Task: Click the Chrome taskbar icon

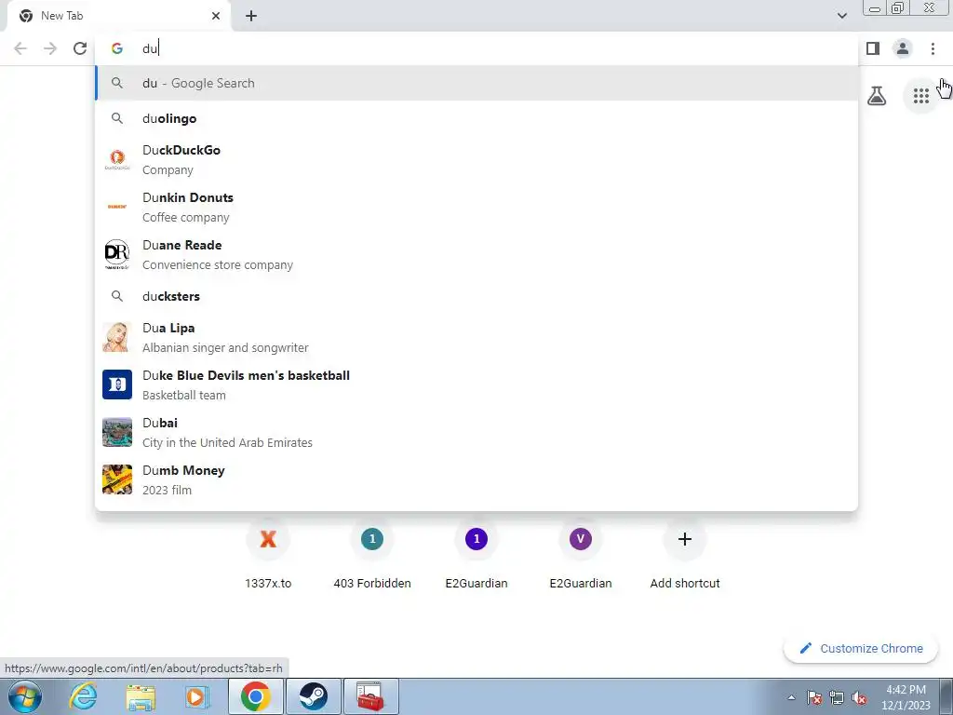Action: pos(255,696)
